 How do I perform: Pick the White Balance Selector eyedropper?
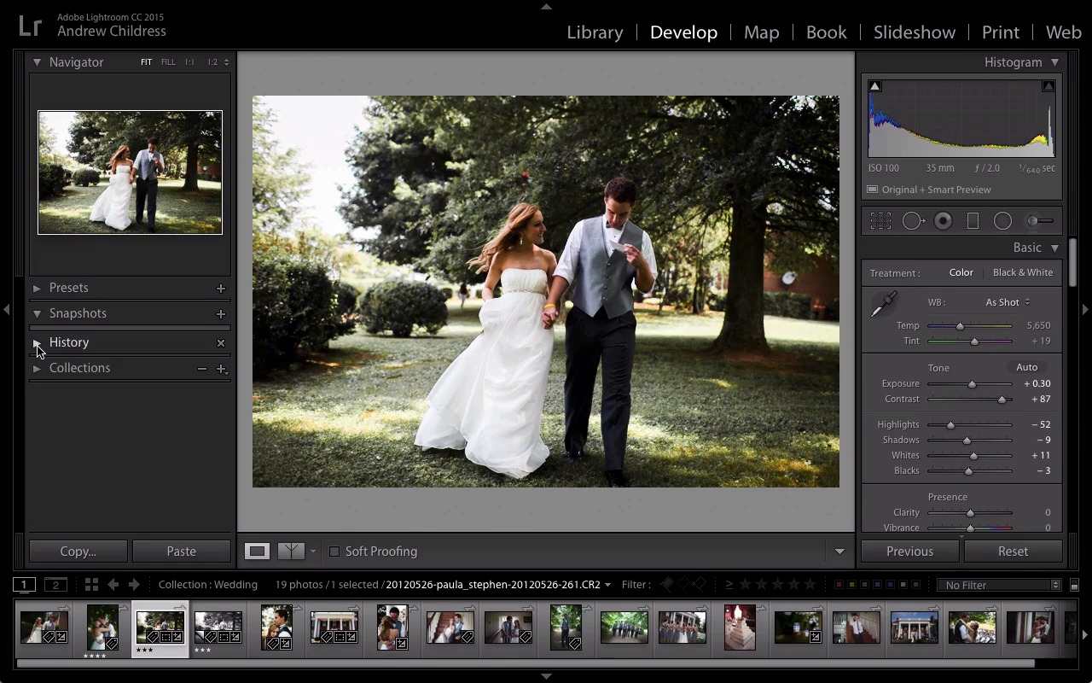(x=884, y=304)
